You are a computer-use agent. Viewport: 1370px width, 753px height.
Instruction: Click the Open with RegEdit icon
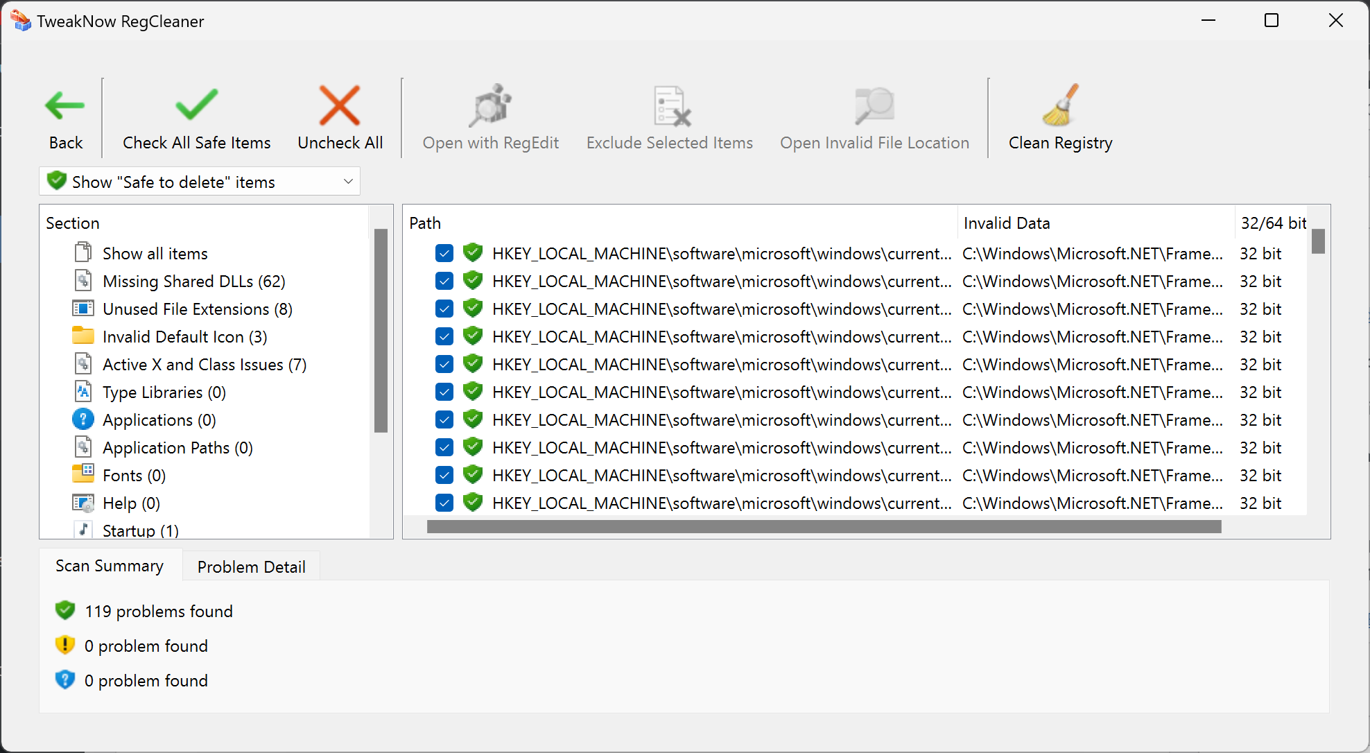point(491,105)
